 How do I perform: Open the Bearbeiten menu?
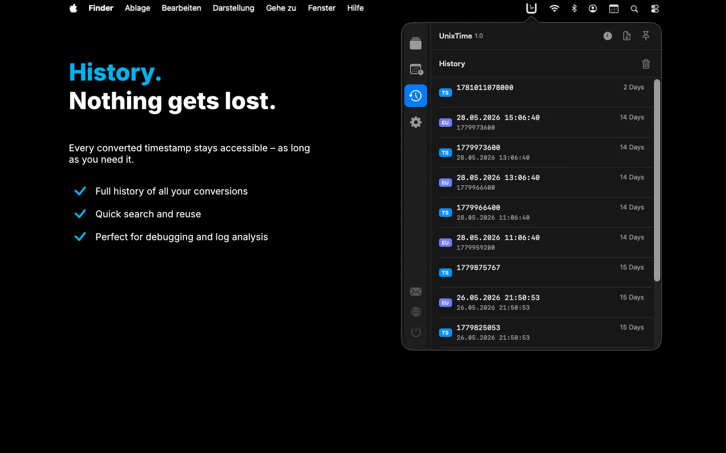coord(181,8)
